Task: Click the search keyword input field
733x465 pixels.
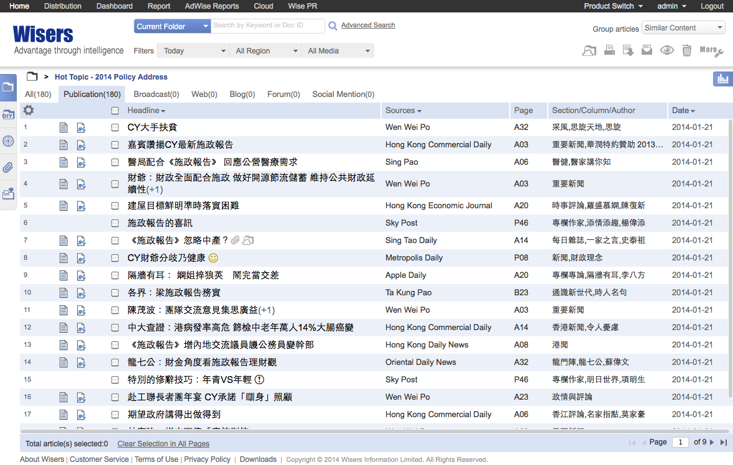Action: (267, 26)
